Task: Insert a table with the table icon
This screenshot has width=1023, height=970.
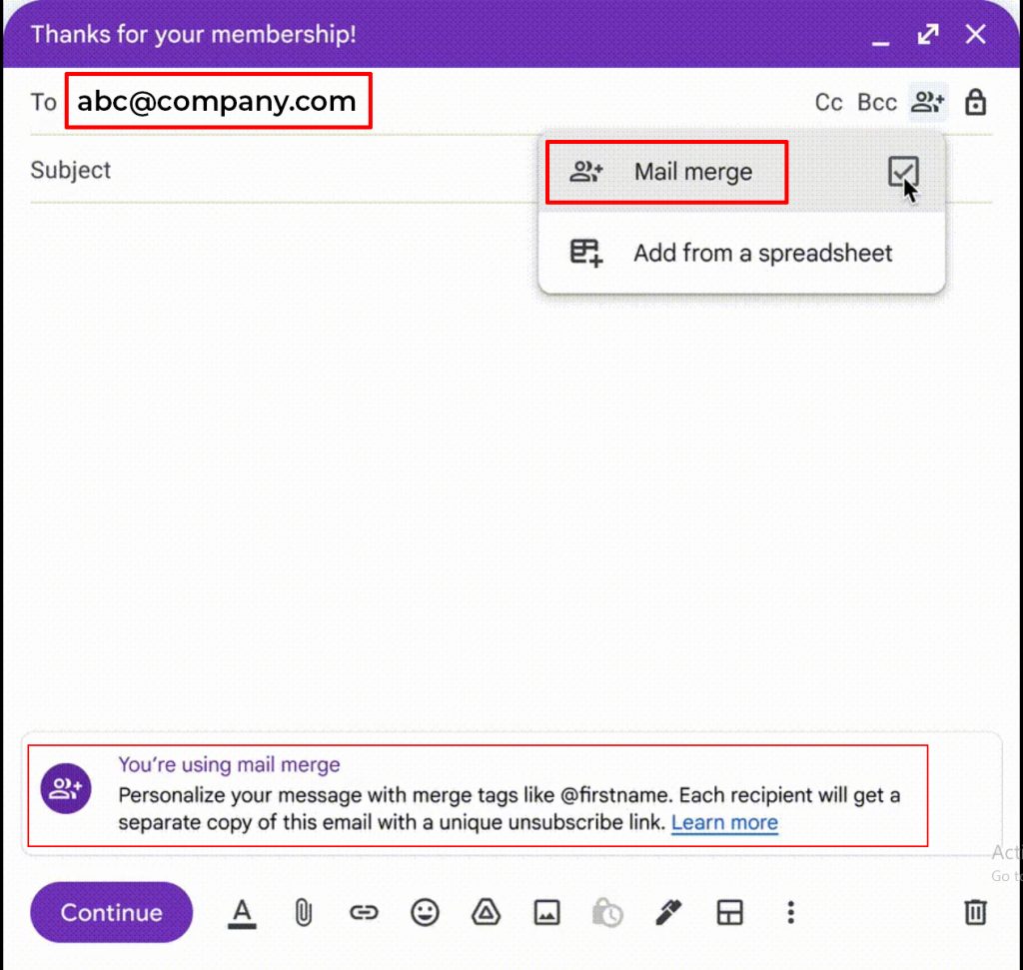Action: [729, 912]
